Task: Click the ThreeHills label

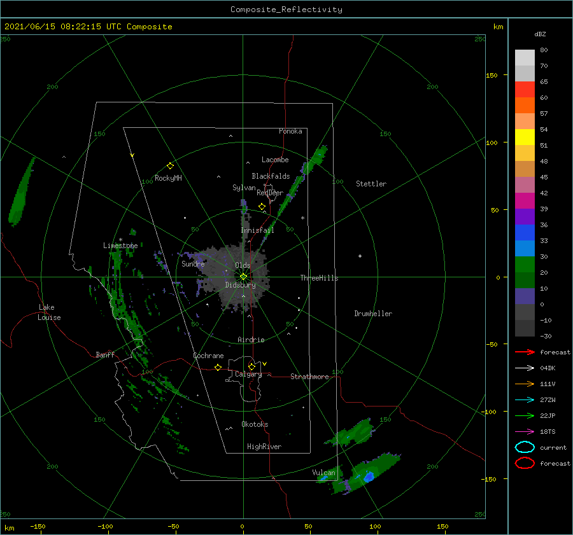Action: 319,278
